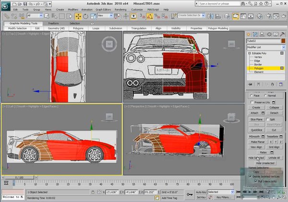
Task: Open the Utilities hammer panel tab
Action: point(282,35)
